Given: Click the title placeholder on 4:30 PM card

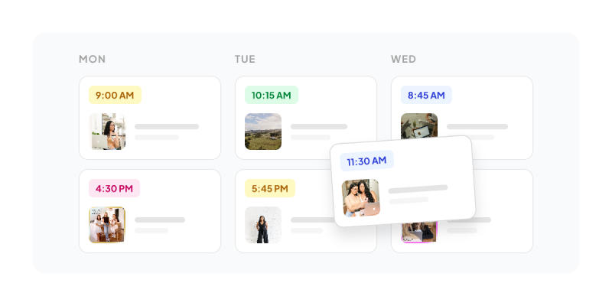Looking at the screenshot, I should point(160,220).
